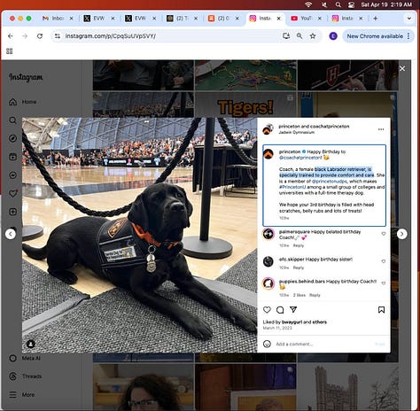The height and width of the screenshot is (411, 420).
Task: Click the black Labrador photo
Action: pyautogui.click(x=139, y=235)
